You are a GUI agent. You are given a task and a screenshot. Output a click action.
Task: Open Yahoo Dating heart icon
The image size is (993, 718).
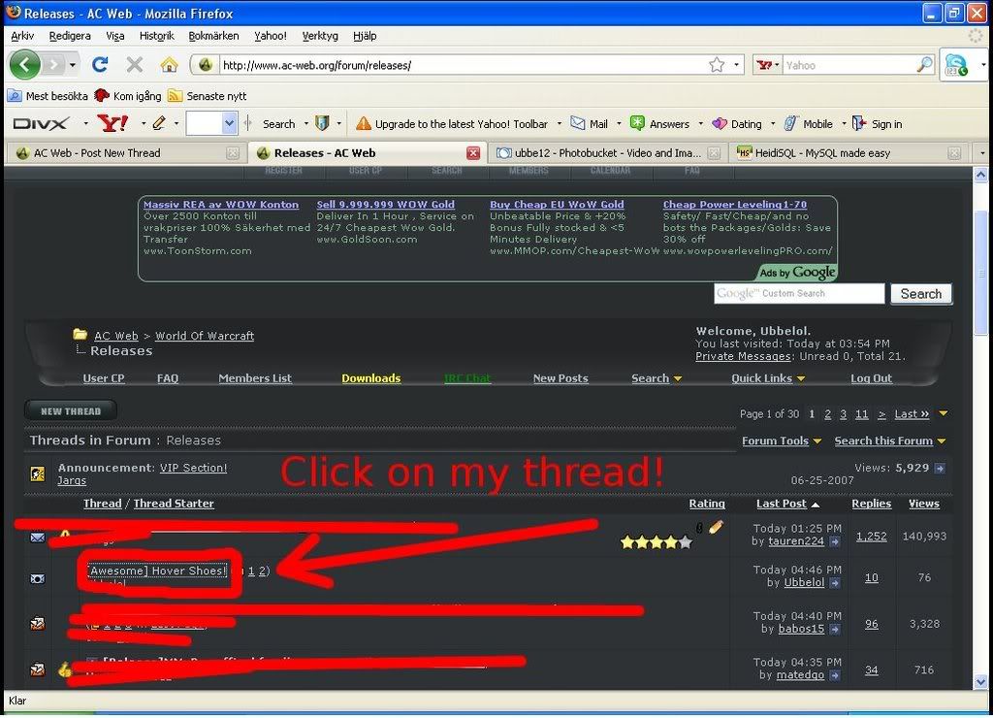719,123
